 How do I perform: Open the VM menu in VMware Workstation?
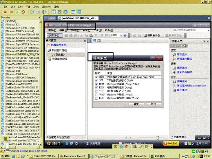pos(28,7)
